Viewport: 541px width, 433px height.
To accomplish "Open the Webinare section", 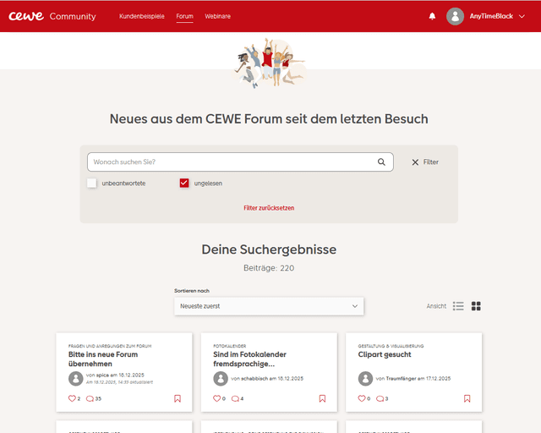I will (218, 16).
